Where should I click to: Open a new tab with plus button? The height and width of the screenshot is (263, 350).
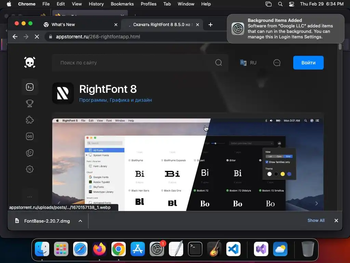tap(211, 25)
